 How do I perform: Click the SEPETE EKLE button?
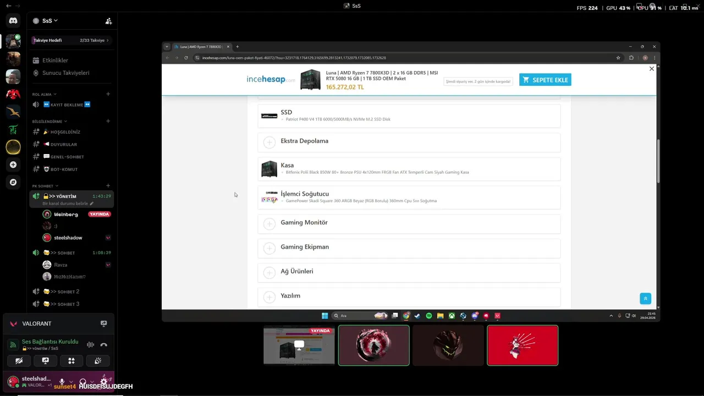click(545, 80)
